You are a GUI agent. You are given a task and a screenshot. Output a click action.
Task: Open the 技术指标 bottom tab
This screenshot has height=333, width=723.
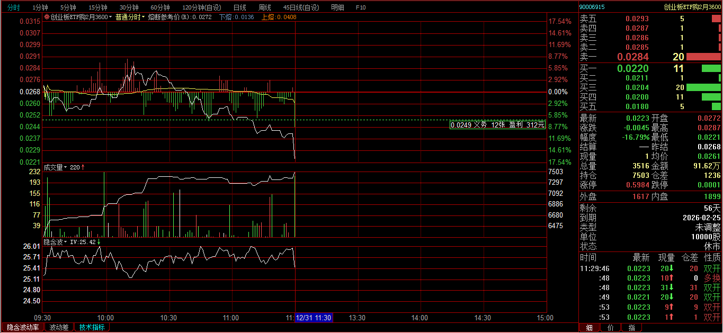click(x=92, y=327)
